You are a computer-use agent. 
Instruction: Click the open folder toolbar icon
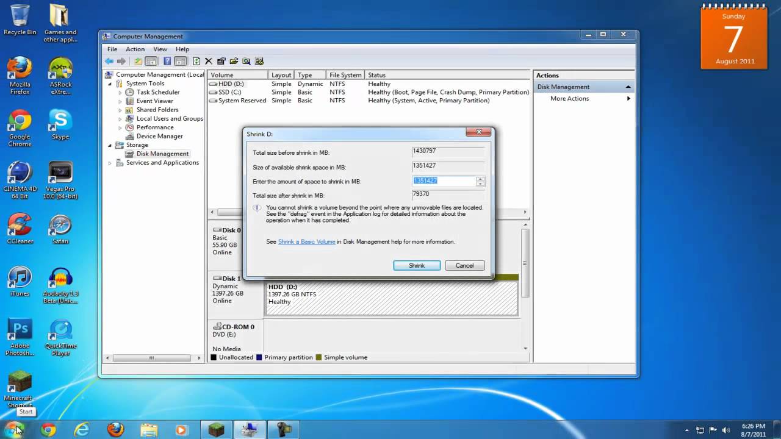(234, 61)
